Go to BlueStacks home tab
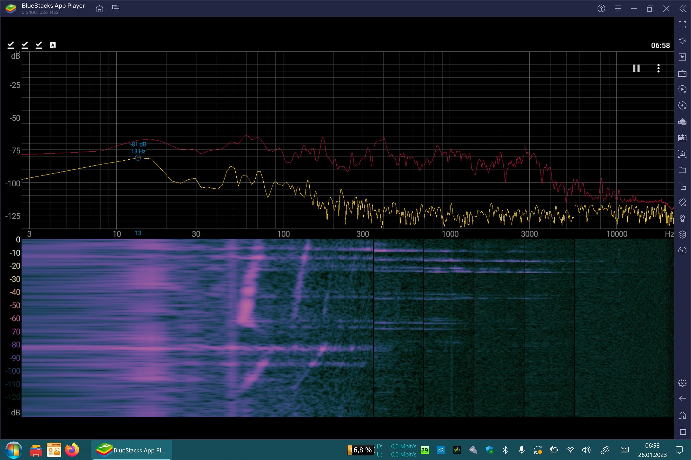 (x=99, y=9)
